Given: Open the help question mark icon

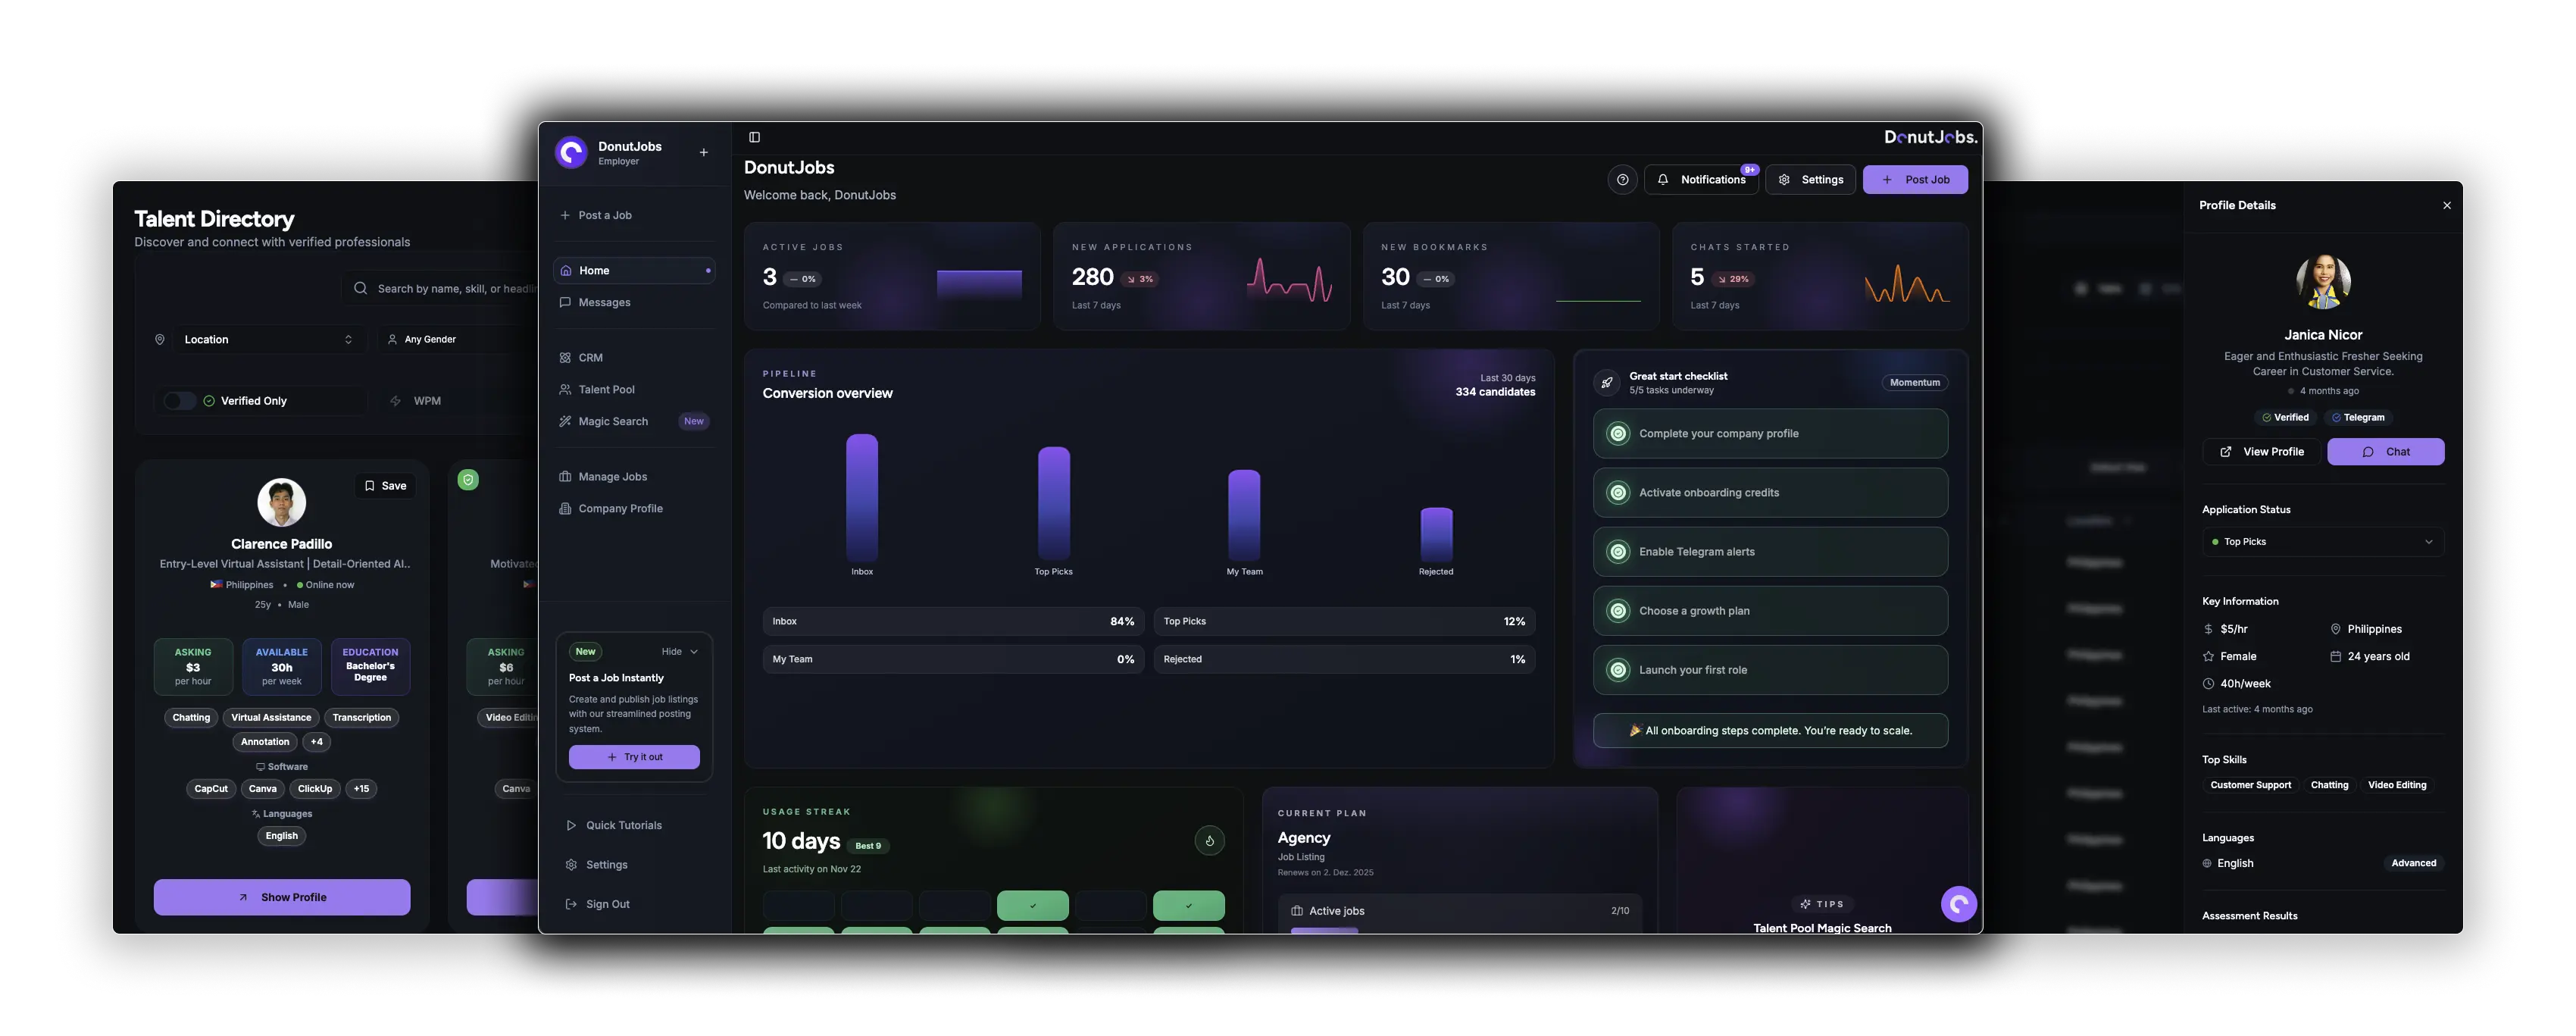Looking at the screenshot, I should [x=1622, y=180].
